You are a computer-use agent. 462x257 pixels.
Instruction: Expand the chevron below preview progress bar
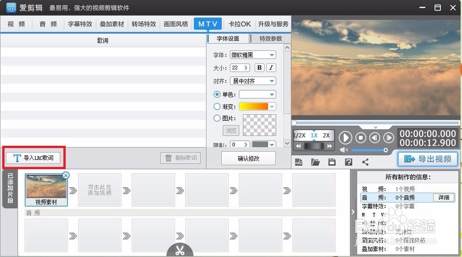click(x=375, y=127)
